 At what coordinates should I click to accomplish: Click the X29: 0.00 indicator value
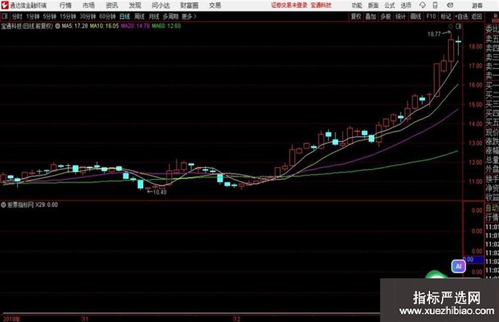tap(46, 205)
